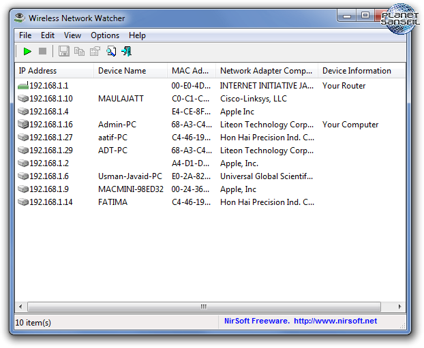Click the device icon beside 192.168.1.6

pos(23,176)
